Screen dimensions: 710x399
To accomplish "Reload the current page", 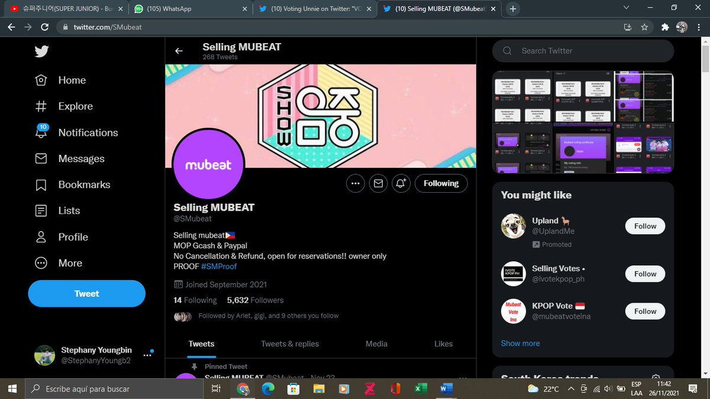I will coord(44,27).
